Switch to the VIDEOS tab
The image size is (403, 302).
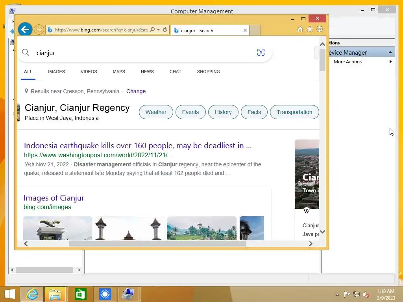(89, 72)
